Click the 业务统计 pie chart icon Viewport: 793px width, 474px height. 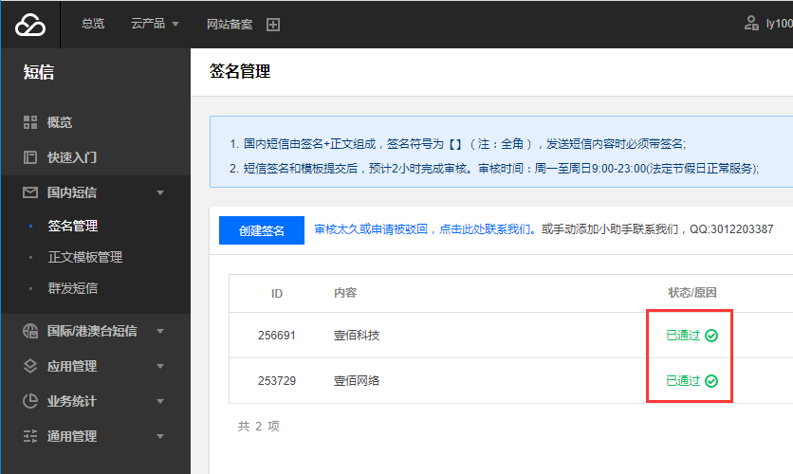click(29, 401)
